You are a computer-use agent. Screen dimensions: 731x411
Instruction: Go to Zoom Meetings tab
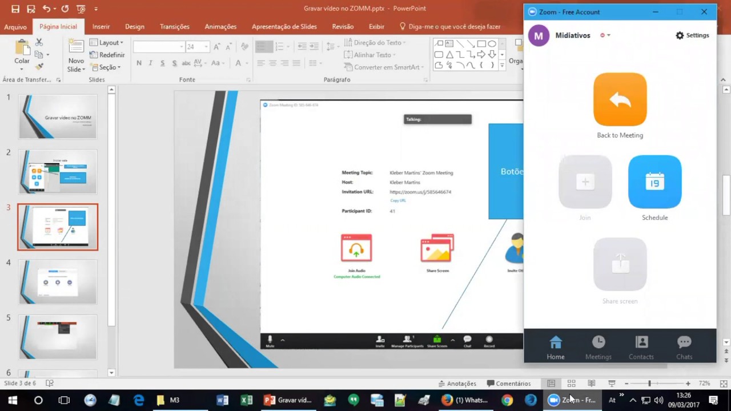pyautogui.click(x=599, y=348)
